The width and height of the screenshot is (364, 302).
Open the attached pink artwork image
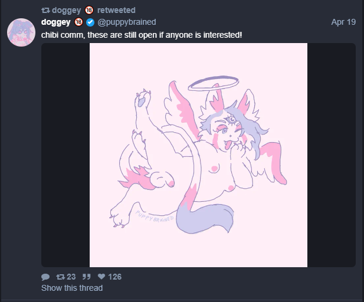(198, 155)
